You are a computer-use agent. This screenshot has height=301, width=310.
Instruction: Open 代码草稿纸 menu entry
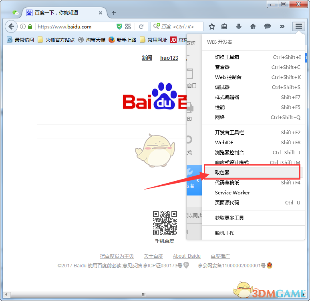(x=253, y=183)
